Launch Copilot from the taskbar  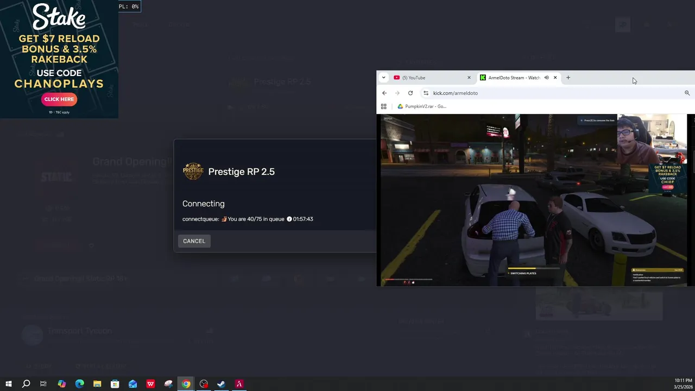point(61,384)
